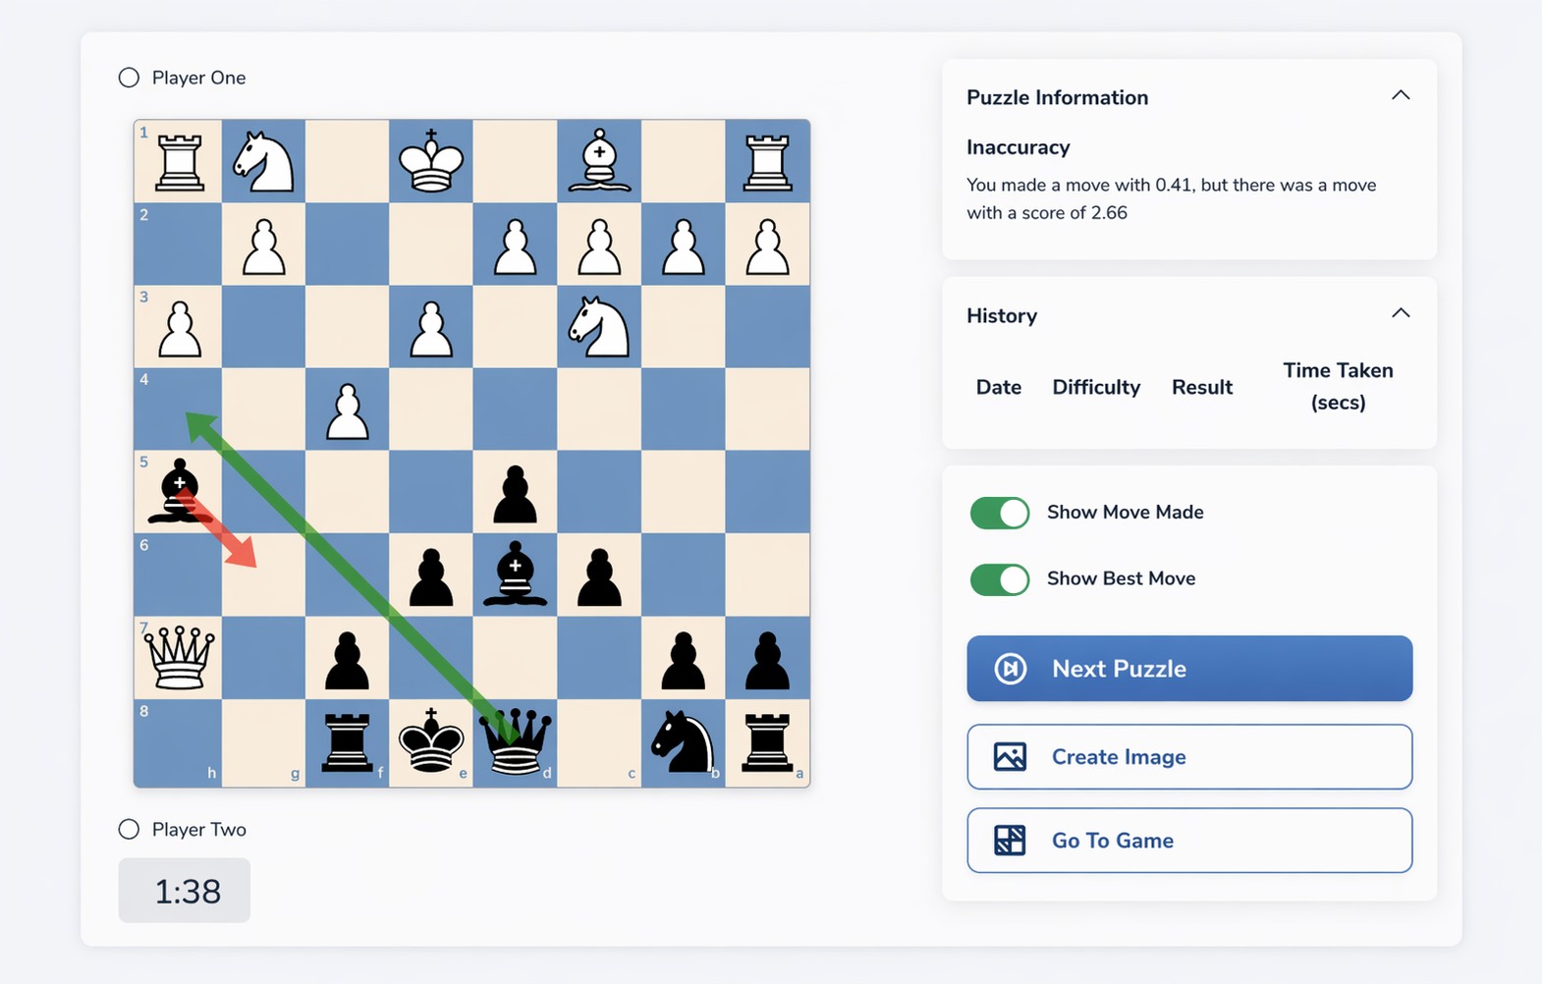Click the Show Move Made label
The height and width of the screenshot is (984, 1542).
pos(1125,513)
